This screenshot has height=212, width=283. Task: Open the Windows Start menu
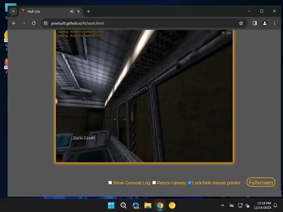point(111,205)
